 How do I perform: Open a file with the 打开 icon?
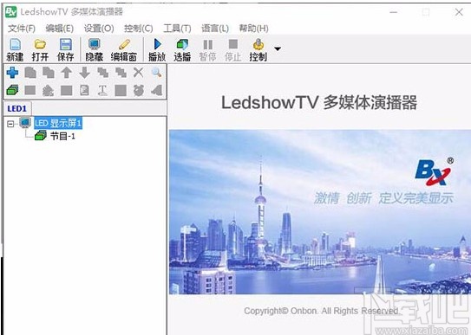point(40,49)
